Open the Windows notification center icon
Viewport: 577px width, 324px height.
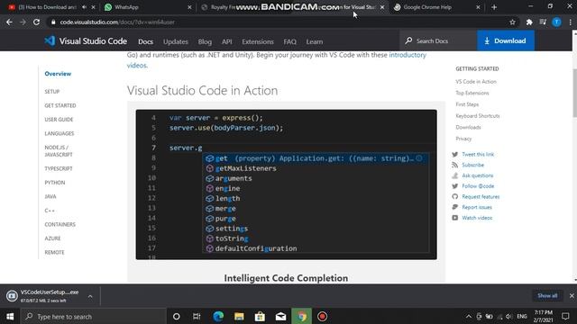coord(565,316)
